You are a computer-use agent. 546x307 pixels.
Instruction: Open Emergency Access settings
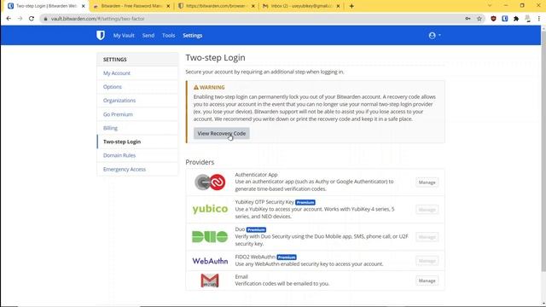tap(125, 169)
